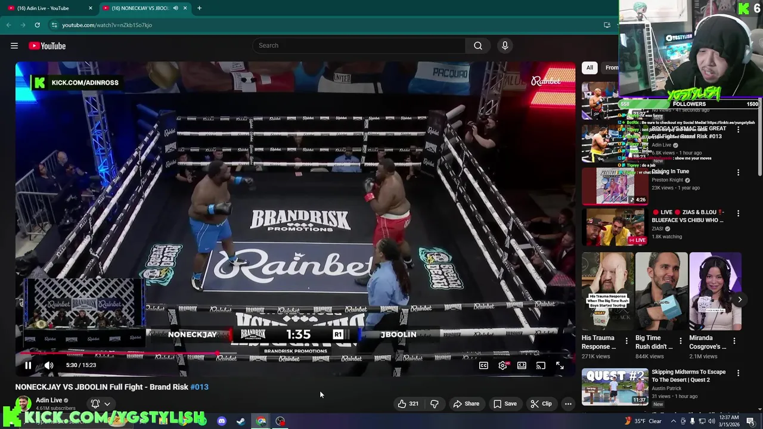Viewport: 763px width, 429px height.
Task: Click the search magnifier button
Action: pos(478,46)
